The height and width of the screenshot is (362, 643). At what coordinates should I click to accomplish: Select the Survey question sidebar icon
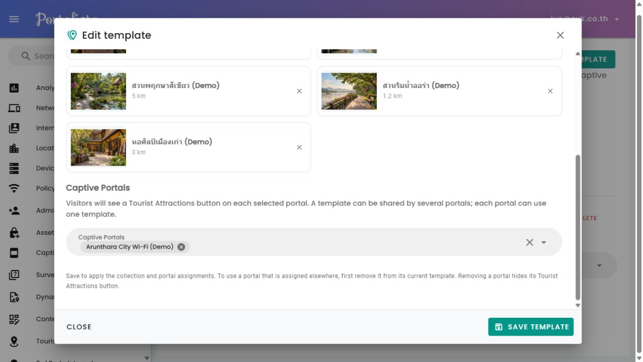coord(14,275)
